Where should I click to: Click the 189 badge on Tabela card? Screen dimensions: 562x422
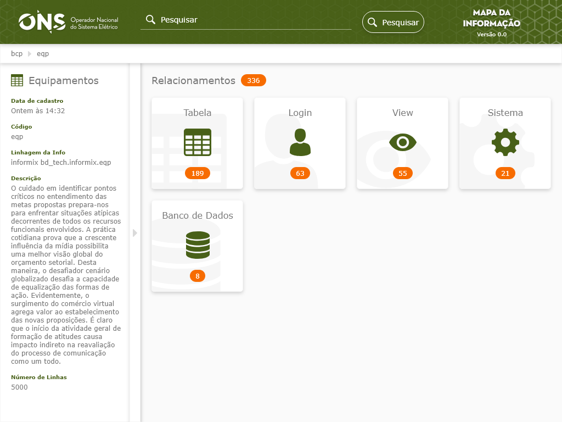198,173
